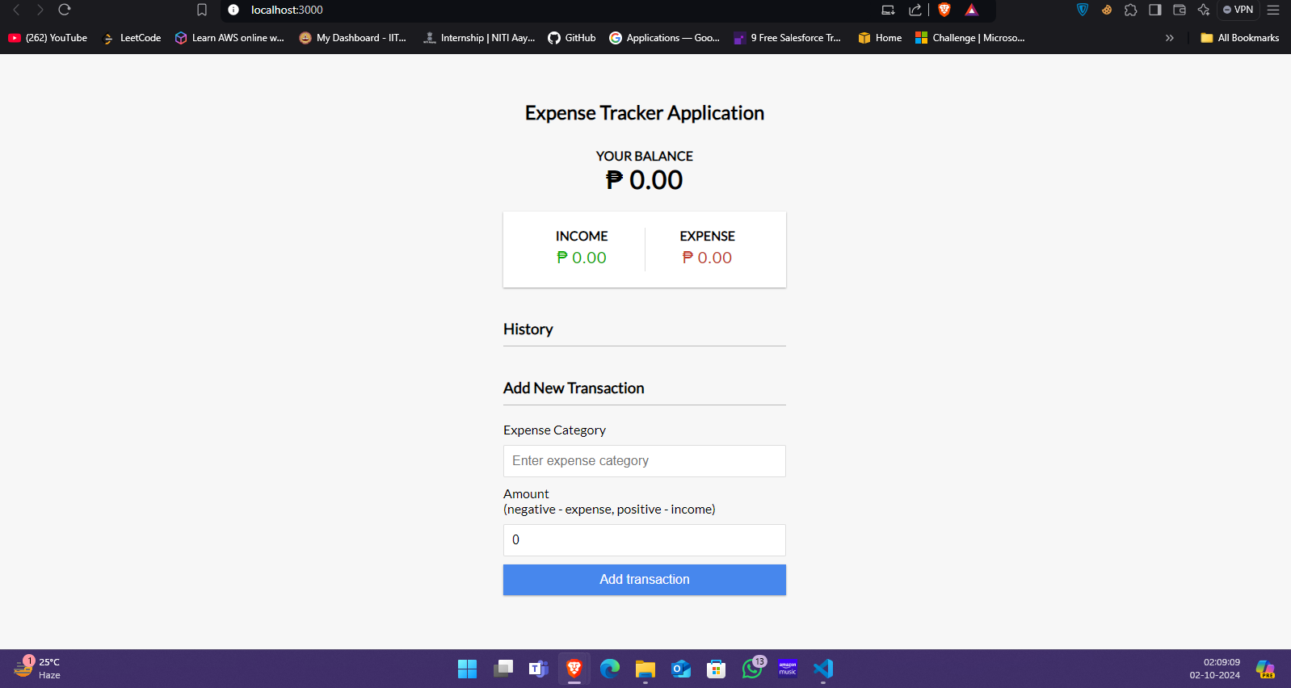1291x688 pixels.
Task: Open the Brave wallet icon
Action: (1180, 10)
